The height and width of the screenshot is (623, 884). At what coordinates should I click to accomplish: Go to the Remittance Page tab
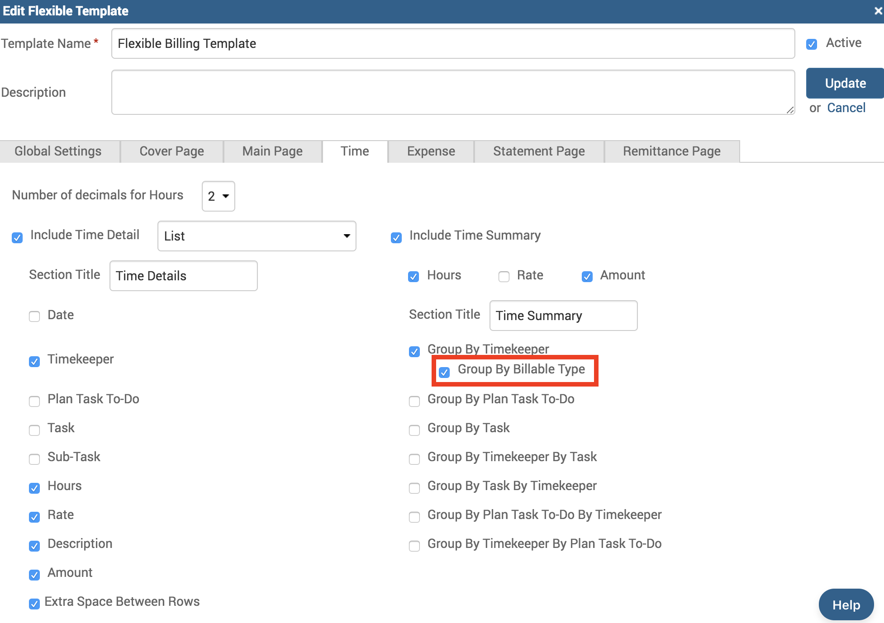click(671, 151)
